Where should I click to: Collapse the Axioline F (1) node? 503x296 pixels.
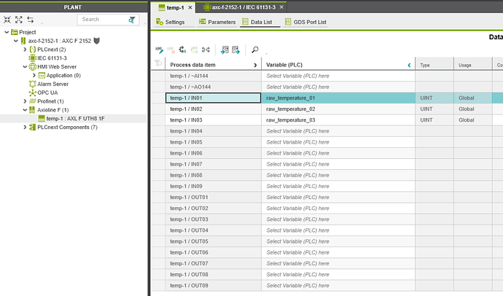pyautogui.click(x=24, y=109)
